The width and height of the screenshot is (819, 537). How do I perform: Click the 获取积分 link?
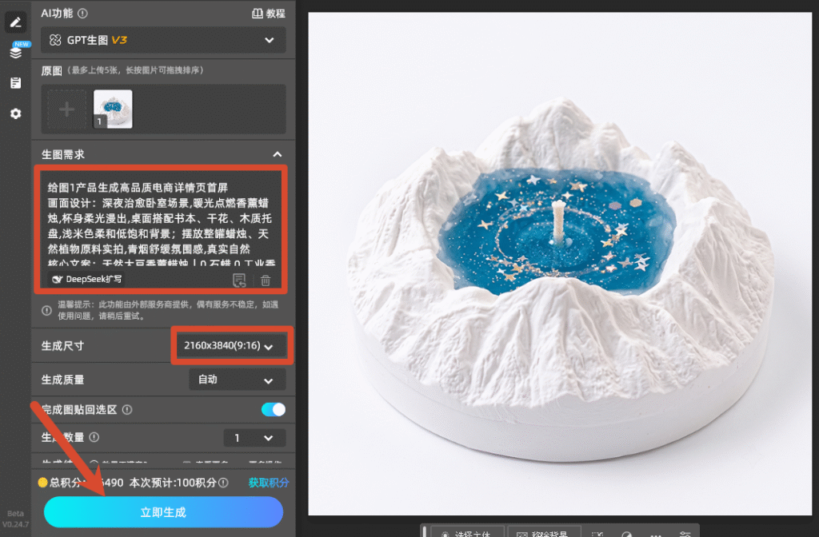coord(269,483)
